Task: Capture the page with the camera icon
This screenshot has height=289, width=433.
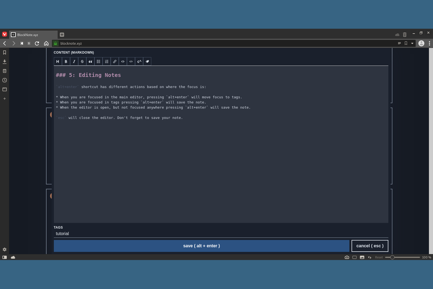Action: click(347, 257)
